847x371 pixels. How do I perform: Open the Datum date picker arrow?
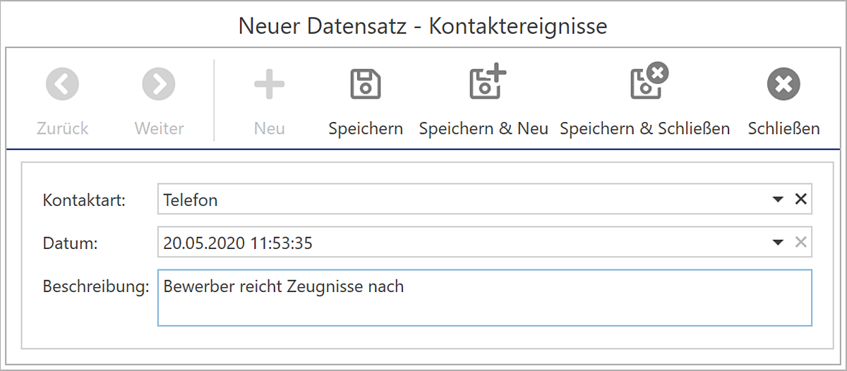(778, 243)
